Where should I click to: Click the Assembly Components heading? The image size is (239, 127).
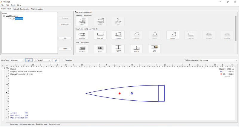click(x=84, y=16)
